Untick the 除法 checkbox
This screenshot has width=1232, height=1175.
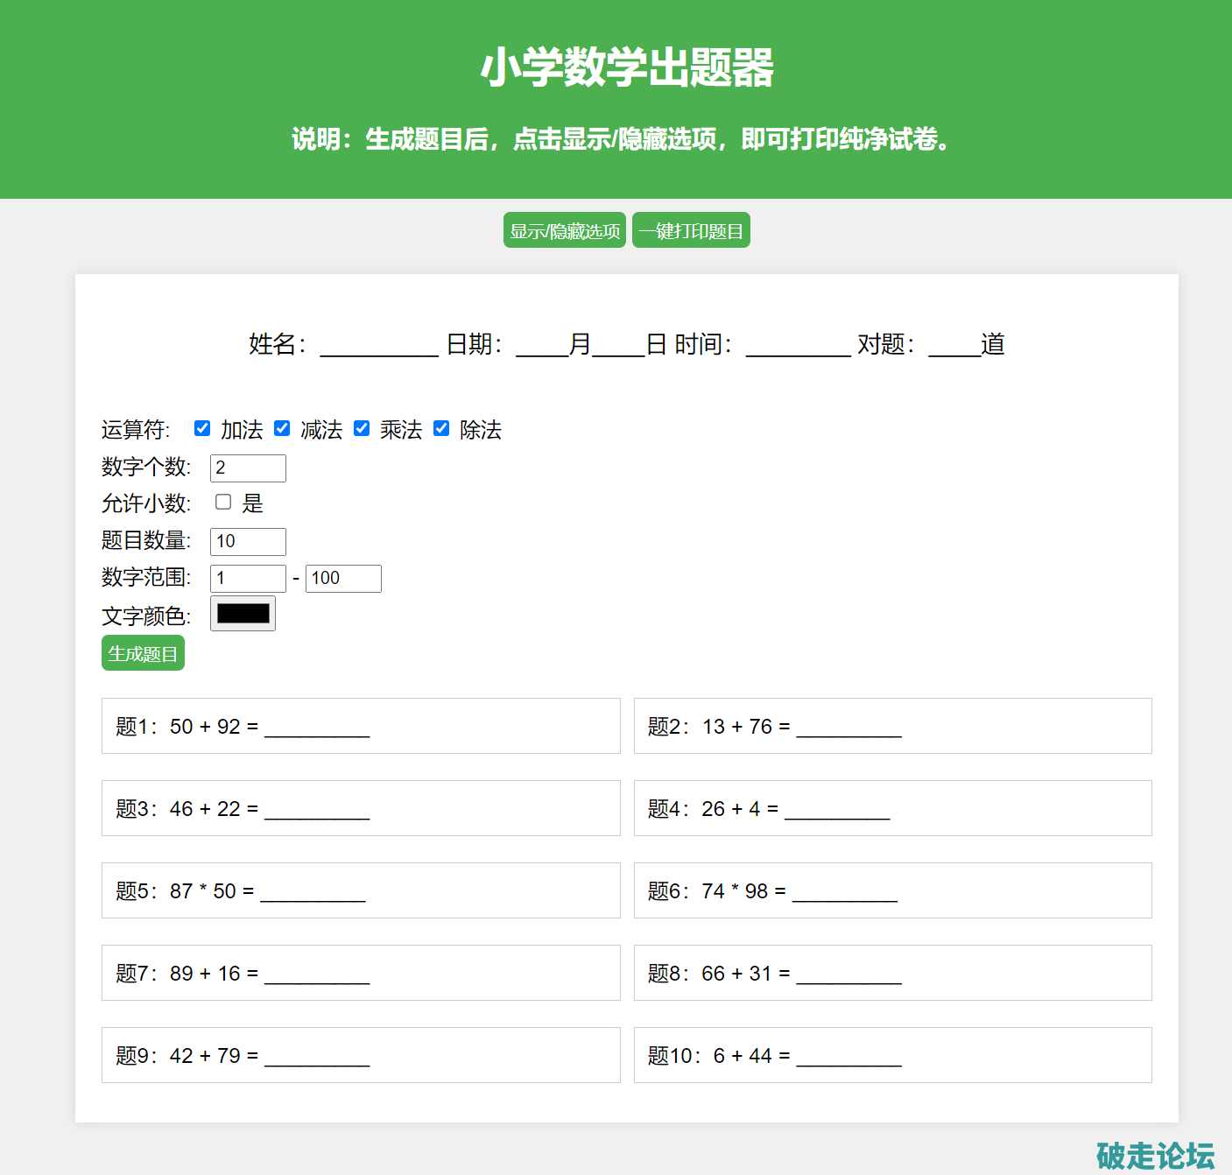[x=441, y=428]
